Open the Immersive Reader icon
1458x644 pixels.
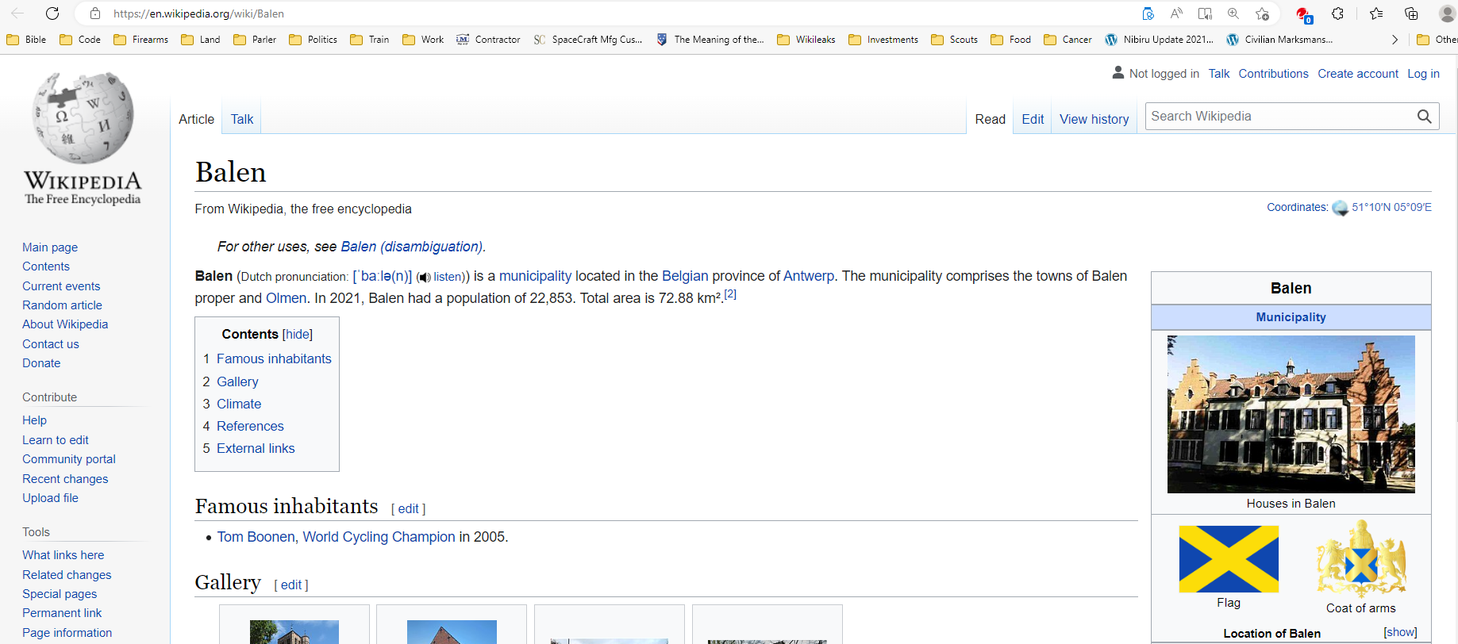pos(1205,13)
